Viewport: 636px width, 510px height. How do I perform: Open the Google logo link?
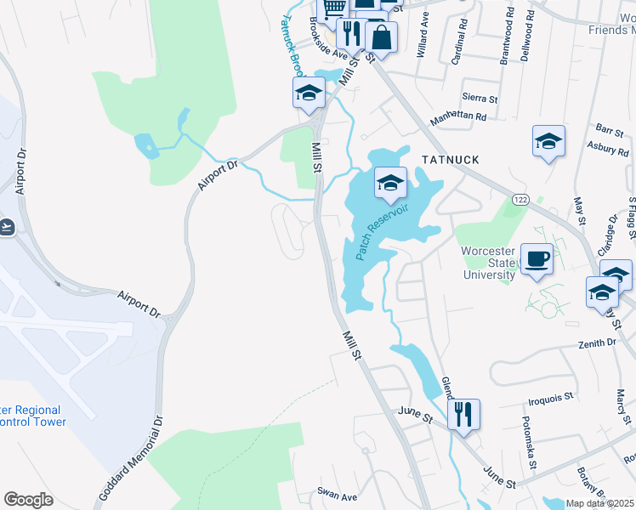(28, 500)
